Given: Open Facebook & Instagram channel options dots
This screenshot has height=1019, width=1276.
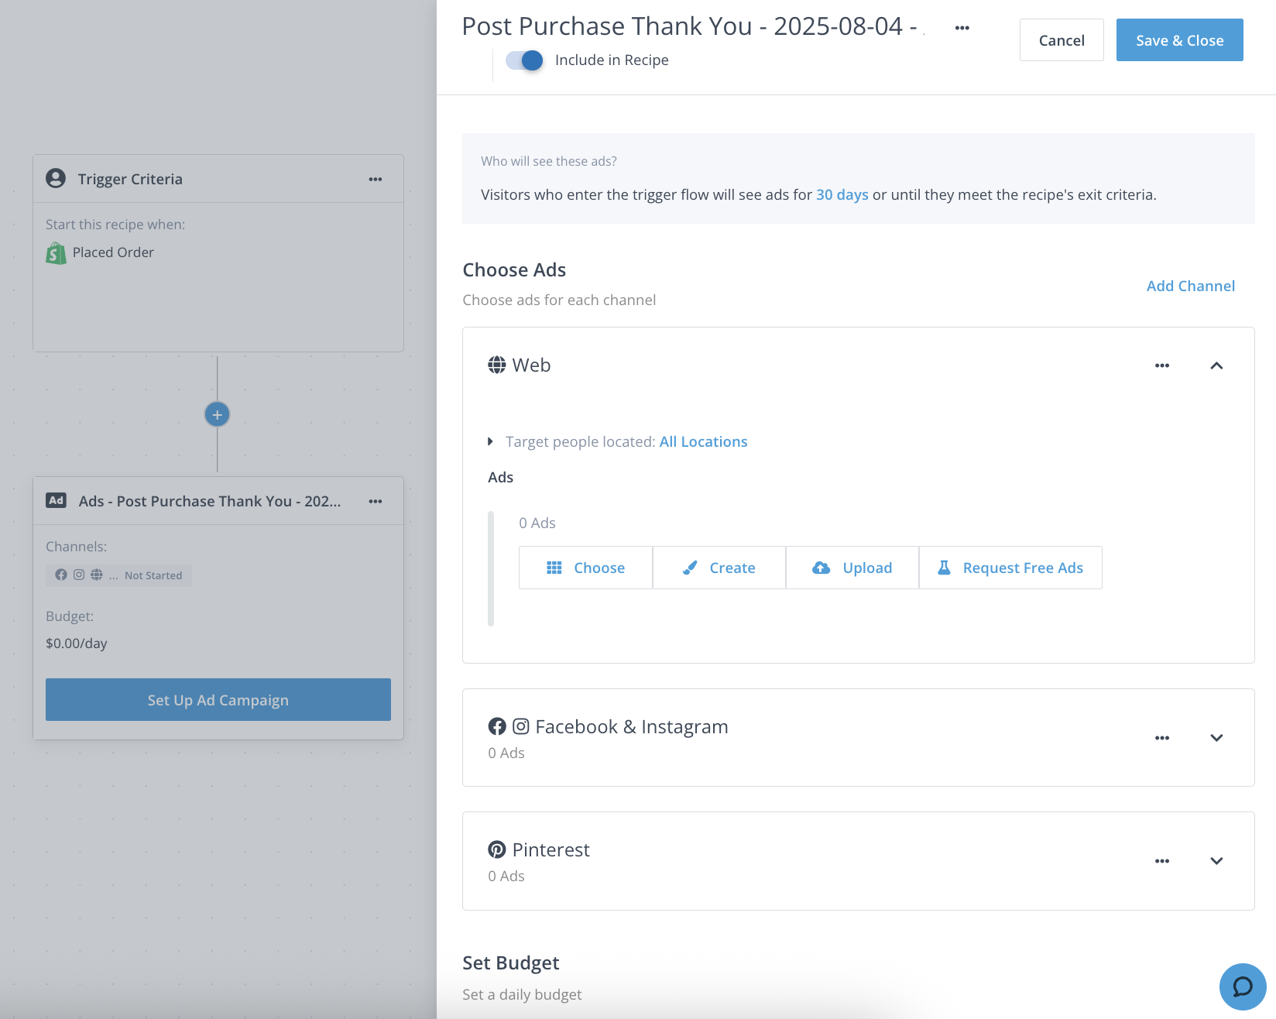Looking at the screenshot, I should tap(1161, 738).
